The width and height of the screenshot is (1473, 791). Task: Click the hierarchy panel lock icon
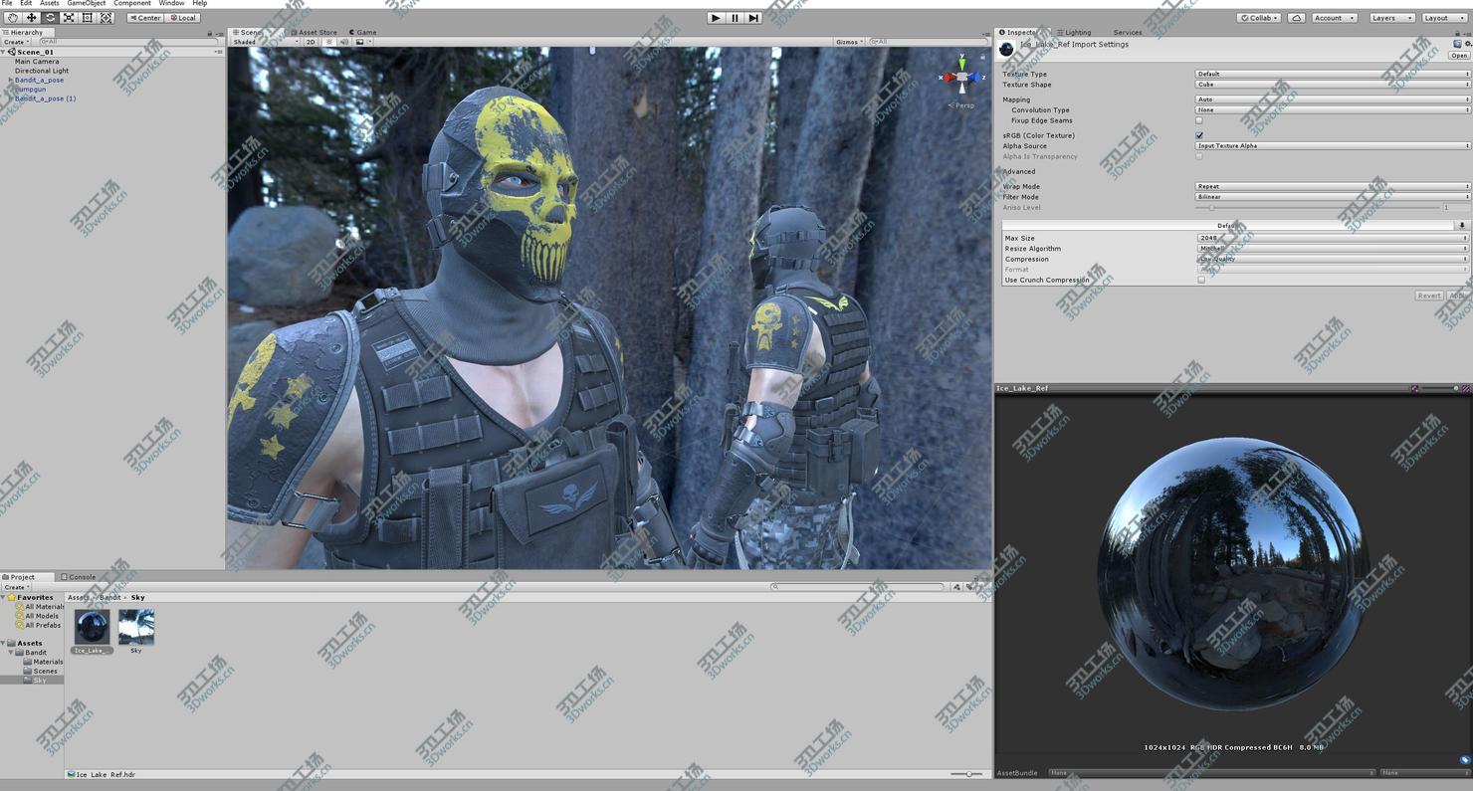(x=209, y=33)
